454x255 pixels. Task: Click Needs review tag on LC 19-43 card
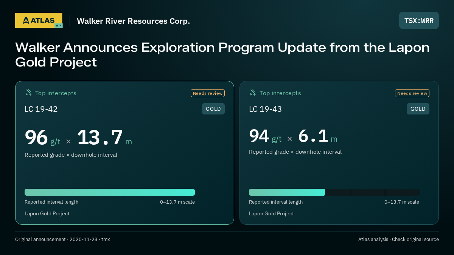[x=412, y=93]
